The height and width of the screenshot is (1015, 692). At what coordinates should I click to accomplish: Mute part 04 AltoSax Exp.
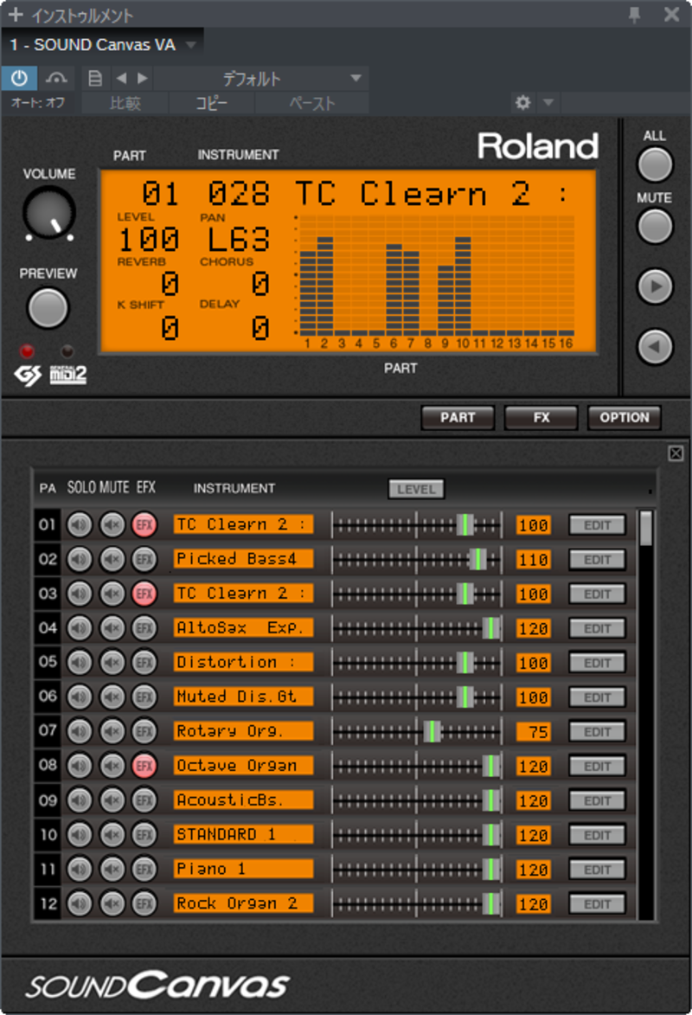[x=112, y=628]
